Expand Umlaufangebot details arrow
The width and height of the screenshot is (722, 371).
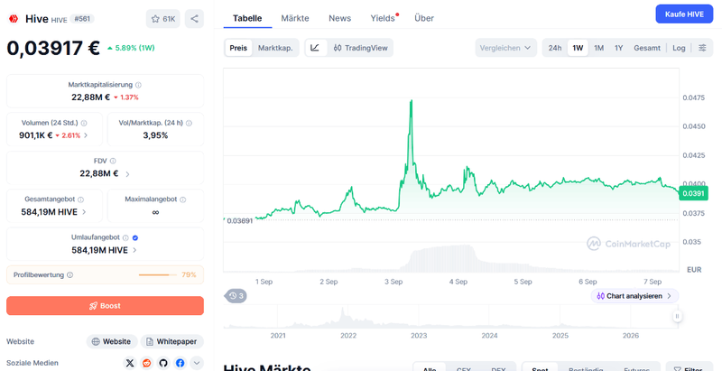[x=134, y=250]
